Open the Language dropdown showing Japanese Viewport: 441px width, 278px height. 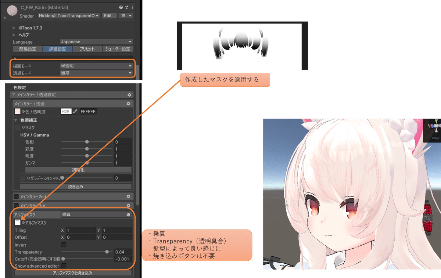click(96, 42)
